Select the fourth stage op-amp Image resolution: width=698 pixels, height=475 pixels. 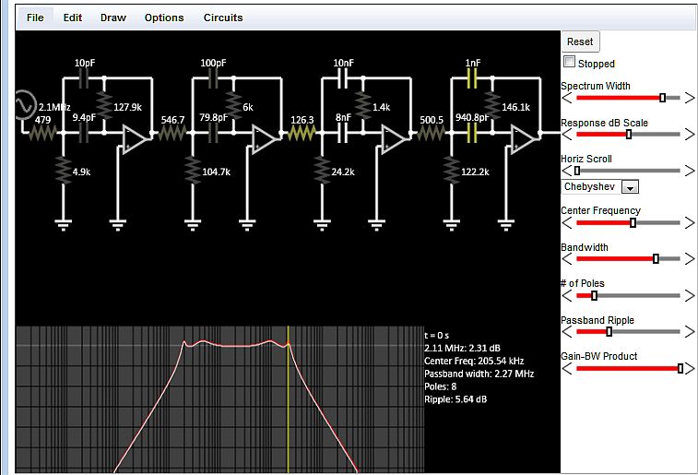click(x=524, y=139)
